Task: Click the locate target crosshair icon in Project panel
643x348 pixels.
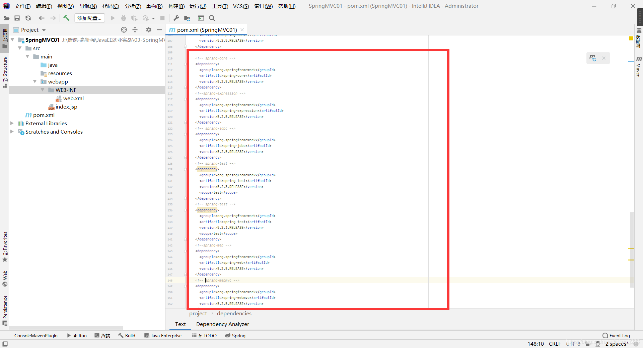Action: click(124, 30)
